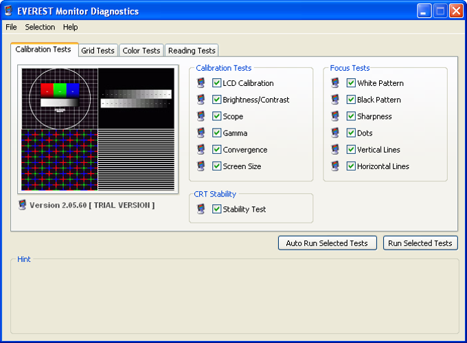467x343 pixels.
Task: Toggle the Dots checkbox
Action: (351, 133)
